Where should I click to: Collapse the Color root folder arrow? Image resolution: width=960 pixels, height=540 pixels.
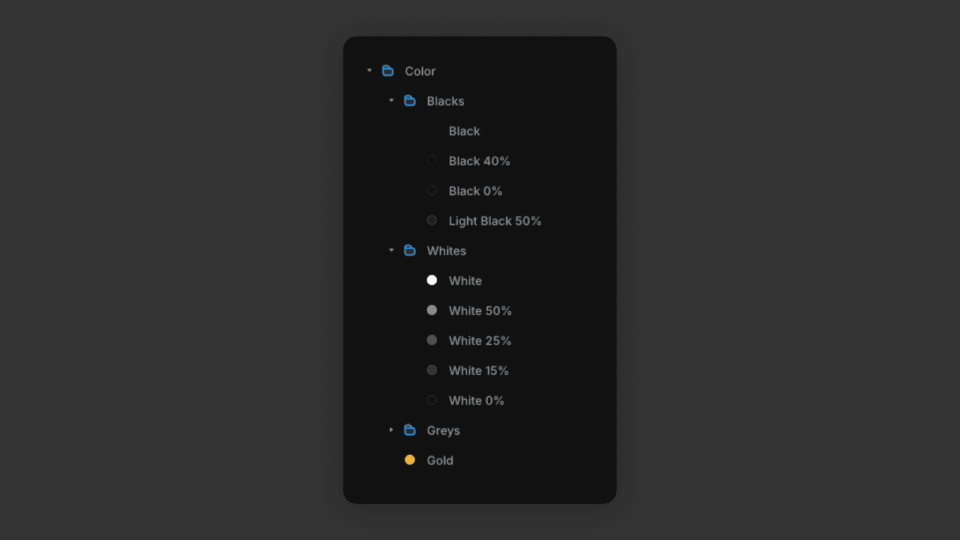coord(370,71)
